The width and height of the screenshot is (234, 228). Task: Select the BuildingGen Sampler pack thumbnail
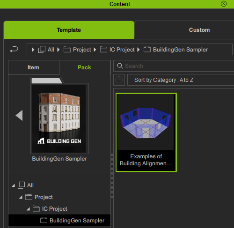click(x=59, y=116)
